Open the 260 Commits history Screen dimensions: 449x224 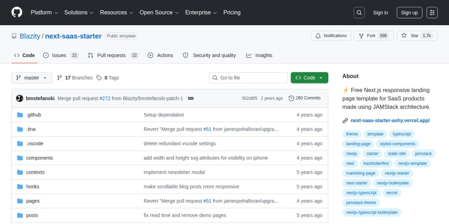point(305,98)
